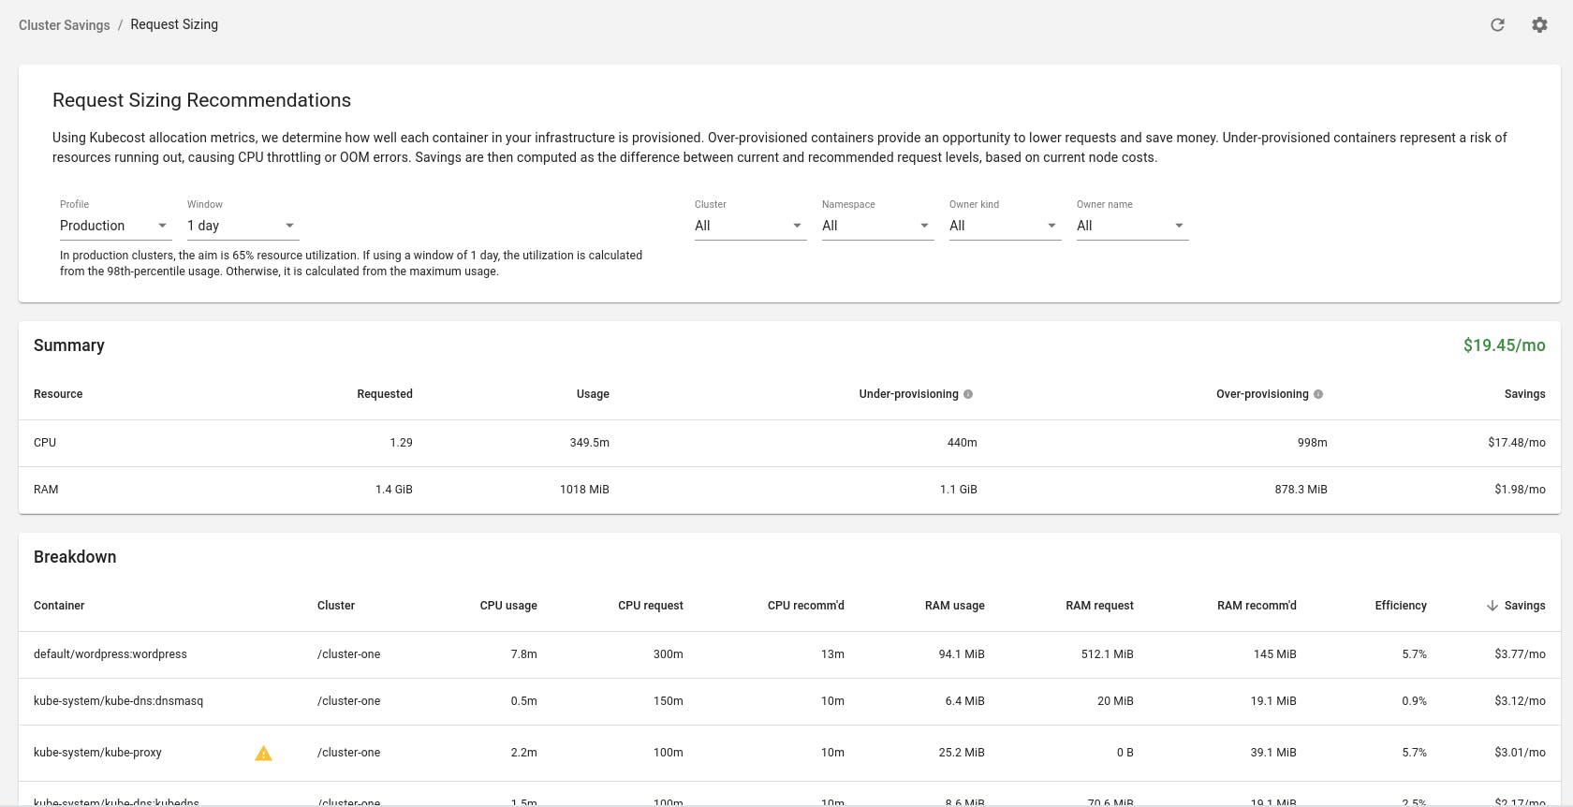Expand the Namespace filter dropdown

(877, 226)
